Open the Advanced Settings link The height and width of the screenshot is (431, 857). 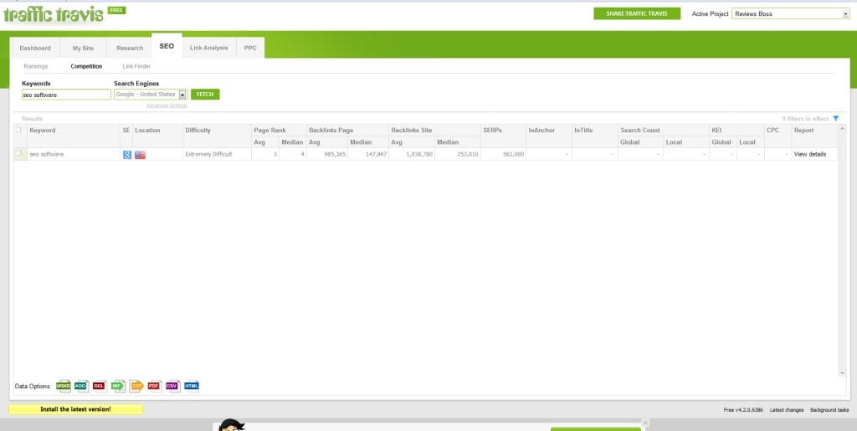tap(167, 105)
